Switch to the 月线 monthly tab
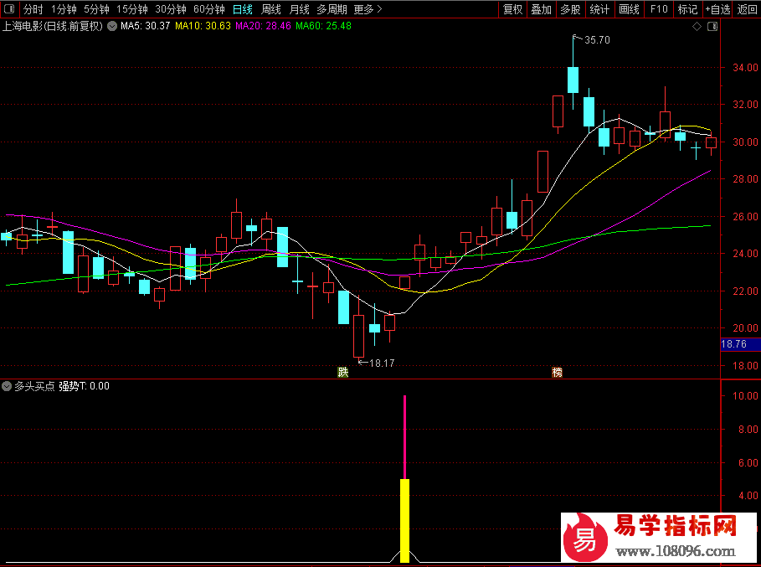The height and width of the screenshot is (567, 761). pyautogui.click(x=299, y=9)
